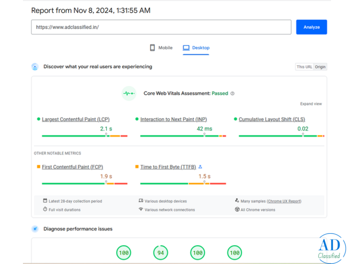The height and width of the screenshot is (264, 354).
Task: Click the Chrome versions icon
Action: (x=237, y=209)
